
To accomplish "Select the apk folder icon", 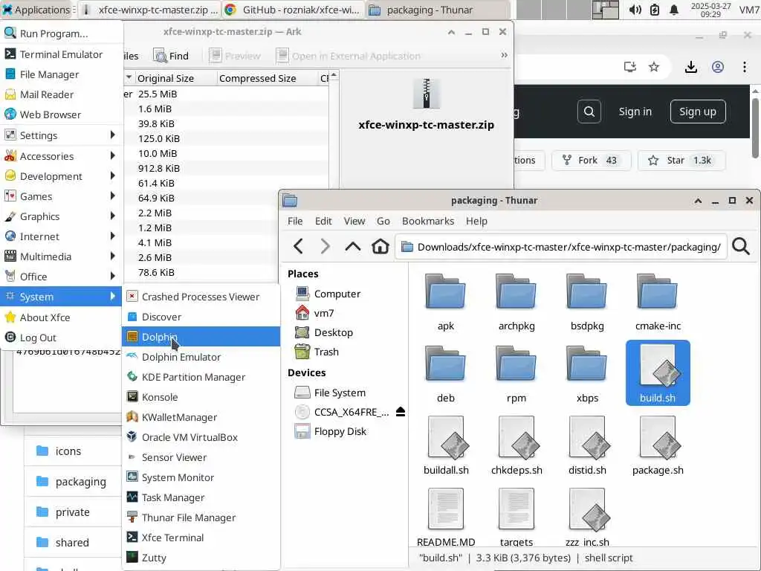I will click(x=445, y=292).
